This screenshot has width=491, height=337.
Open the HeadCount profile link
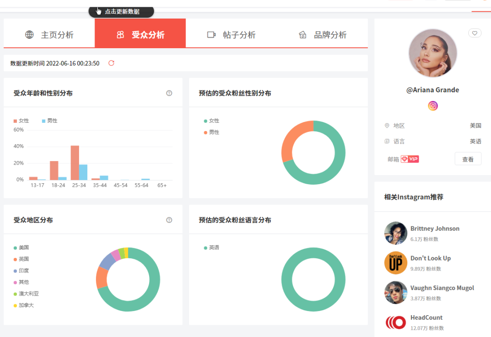click(x=426, y=317)
